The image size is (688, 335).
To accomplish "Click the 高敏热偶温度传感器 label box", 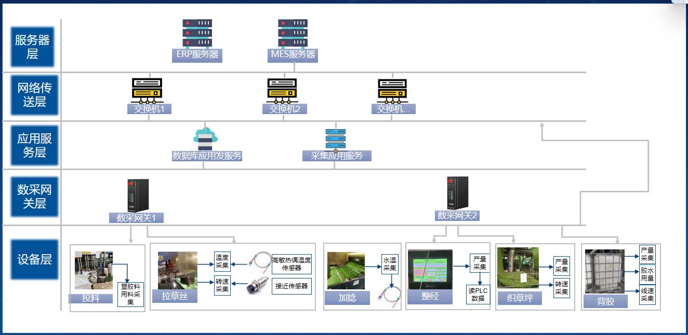I will click(x=292, y=263).
